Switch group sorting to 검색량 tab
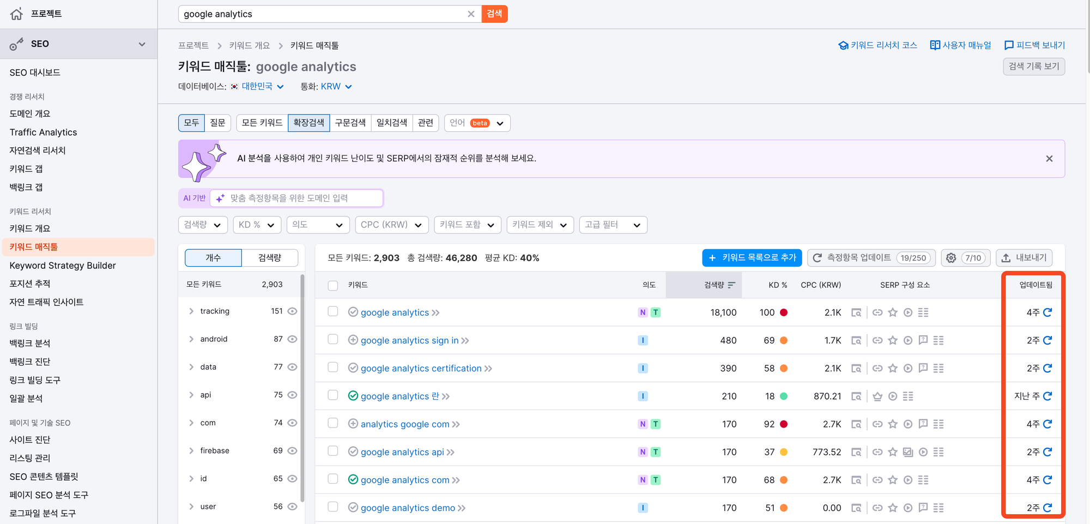The width and height of the screenshot is (1090, 524). click(270, 258)
